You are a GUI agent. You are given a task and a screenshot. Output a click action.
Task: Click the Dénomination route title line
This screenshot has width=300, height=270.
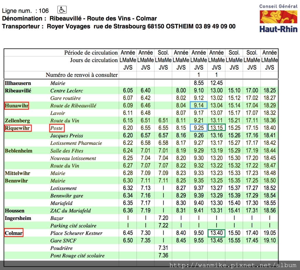click(79, 18)
